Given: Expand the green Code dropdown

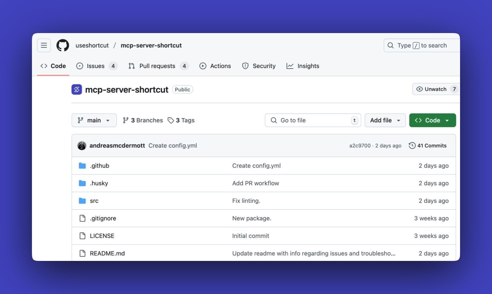Looking at the screenshot, I should tap(432, 120).
